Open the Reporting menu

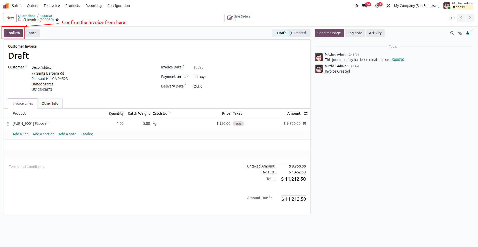point(93,6)
